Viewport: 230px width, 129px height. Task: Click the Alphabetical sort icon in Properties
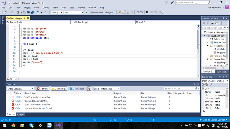pyautogui.click(x=207, y=85)
